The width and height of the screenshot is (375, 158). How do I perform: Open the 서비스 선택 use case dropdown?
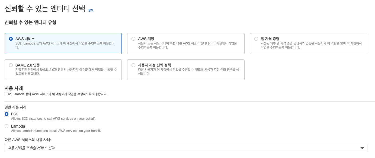pos(186,148)
